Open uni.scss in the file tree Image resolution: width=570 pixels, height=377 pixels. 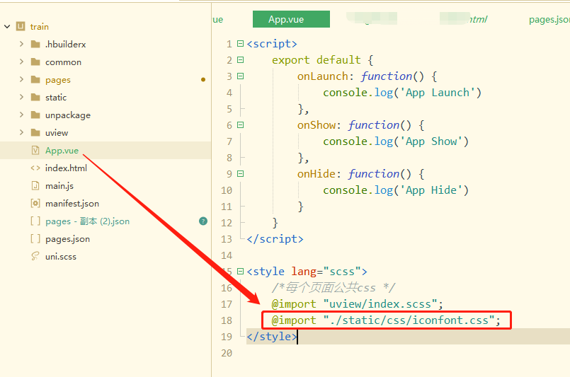[61, 257]
